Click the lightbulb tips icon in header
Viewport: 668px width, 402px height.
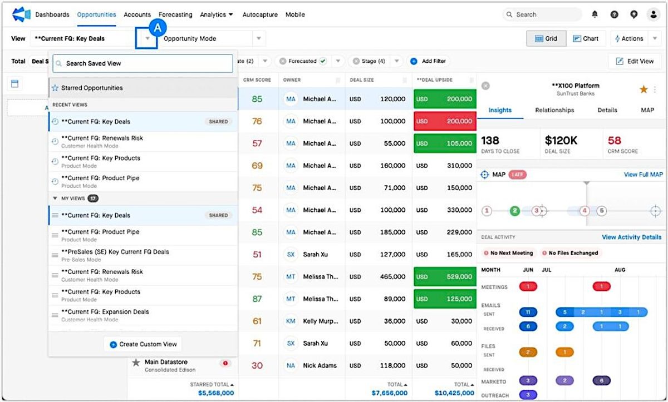pyautogui.click(x=633, y=14)
